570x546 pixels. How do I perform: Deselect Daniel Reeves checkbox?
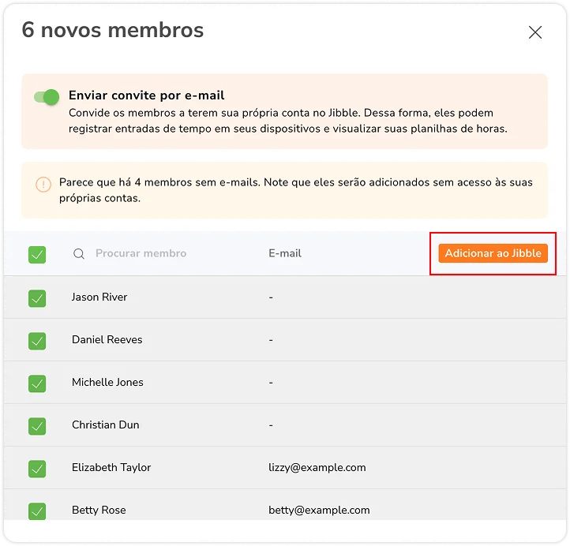[37, 340]
